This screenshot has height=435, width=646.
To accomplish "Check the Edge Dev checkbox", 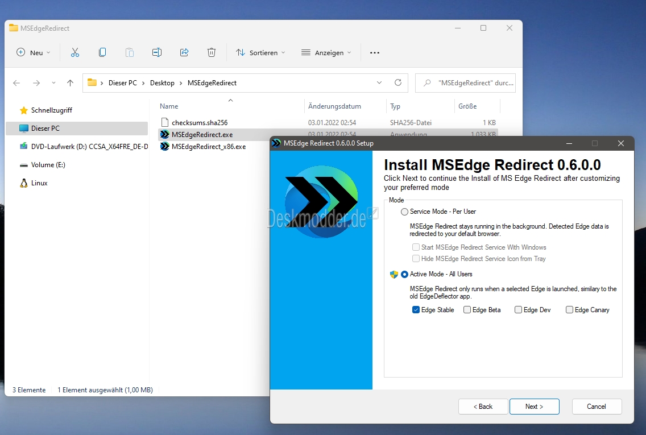I will click(518, 310).
